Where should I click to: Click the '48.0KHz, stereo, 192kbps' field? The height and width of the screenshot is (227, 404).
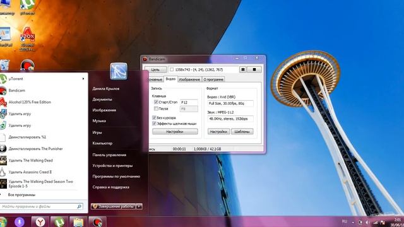click(x=230, y=119)
